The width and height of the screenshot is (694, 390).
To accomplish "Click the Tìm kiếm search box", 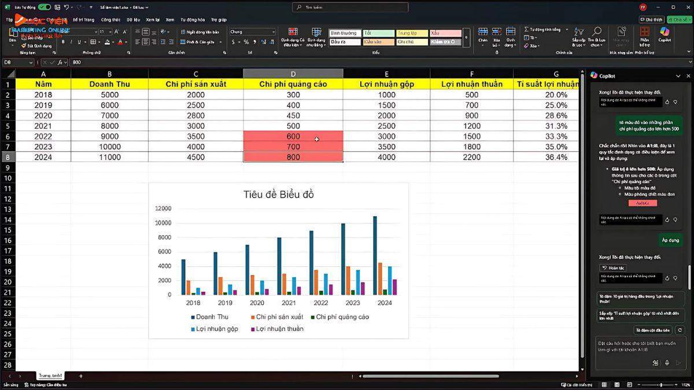I will (350, 7).
